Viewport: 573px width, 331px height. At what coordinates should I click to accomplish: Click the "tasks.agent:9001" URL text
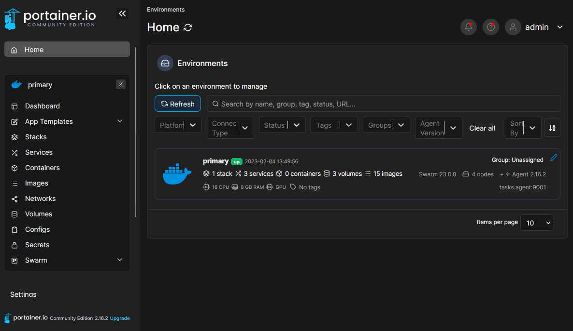point(522,187)
